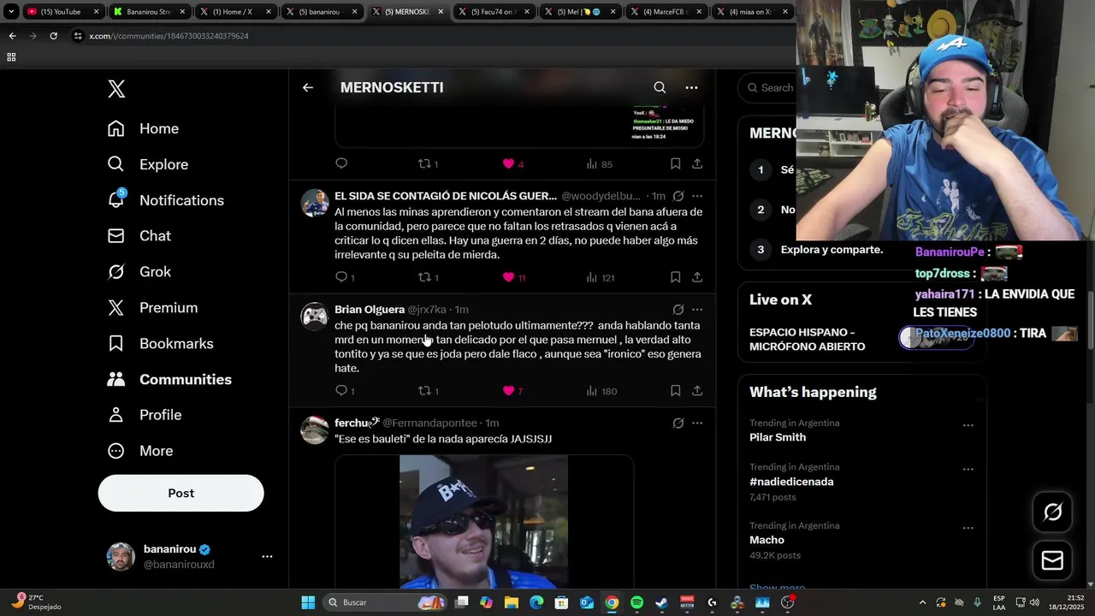
Task: Open more options on ferchu's post
Action: coord(697,423)
